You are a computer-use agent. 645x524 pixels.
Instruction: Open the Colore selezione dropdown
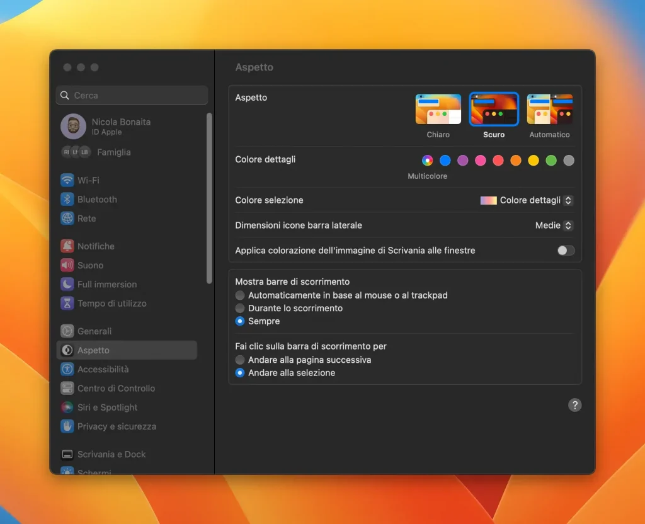(527, 200)
